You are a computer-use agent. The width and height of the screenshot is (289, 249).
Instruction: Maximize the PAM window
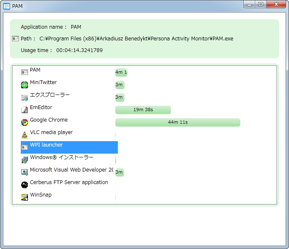tap(260, 5)
